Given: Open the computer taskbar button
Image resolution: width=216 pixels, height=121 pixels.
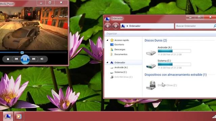Looking at the screenshot, I should click(8, 117).
